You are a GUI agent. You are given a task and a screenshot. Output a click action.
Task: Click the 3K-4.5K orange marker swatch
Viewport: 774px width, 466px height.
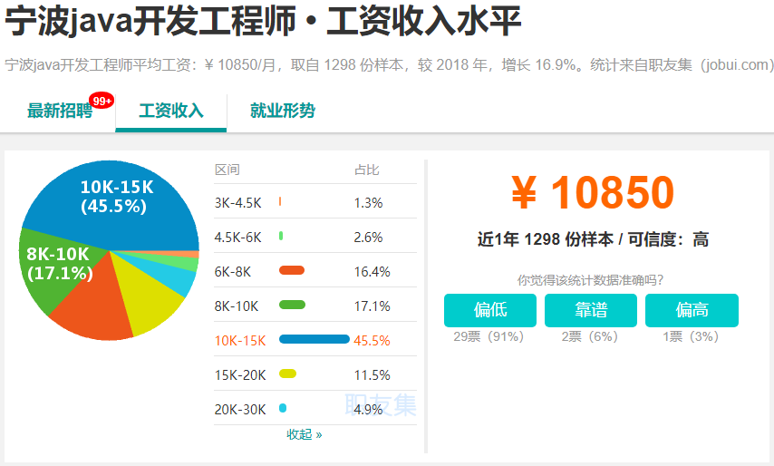coord(280,201)
